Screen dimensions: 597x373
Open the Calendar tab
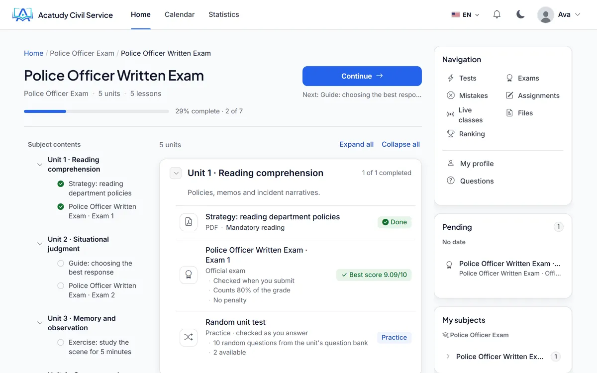point(180,14)
